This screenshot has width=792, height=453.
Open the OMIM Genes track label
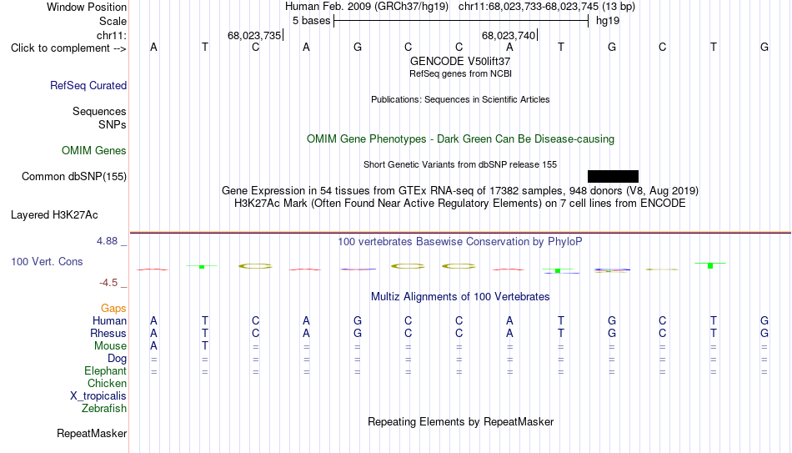[94, 151]
